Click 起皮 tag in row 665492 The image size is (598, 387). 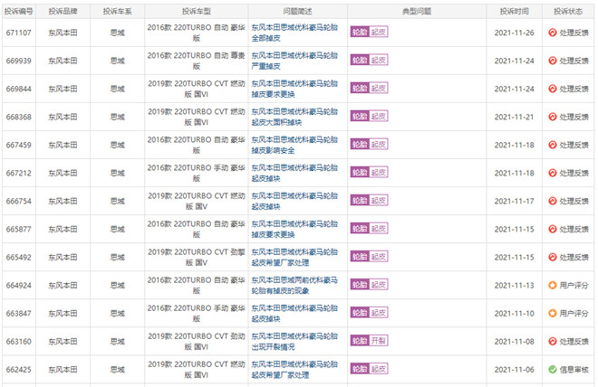click(x=379, y=257)
